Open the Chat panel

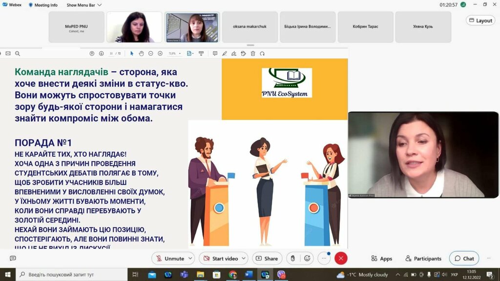pyautogui.click(x=464, y=259)
